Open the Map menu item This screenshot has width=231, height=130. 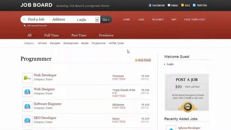[174, 19]
